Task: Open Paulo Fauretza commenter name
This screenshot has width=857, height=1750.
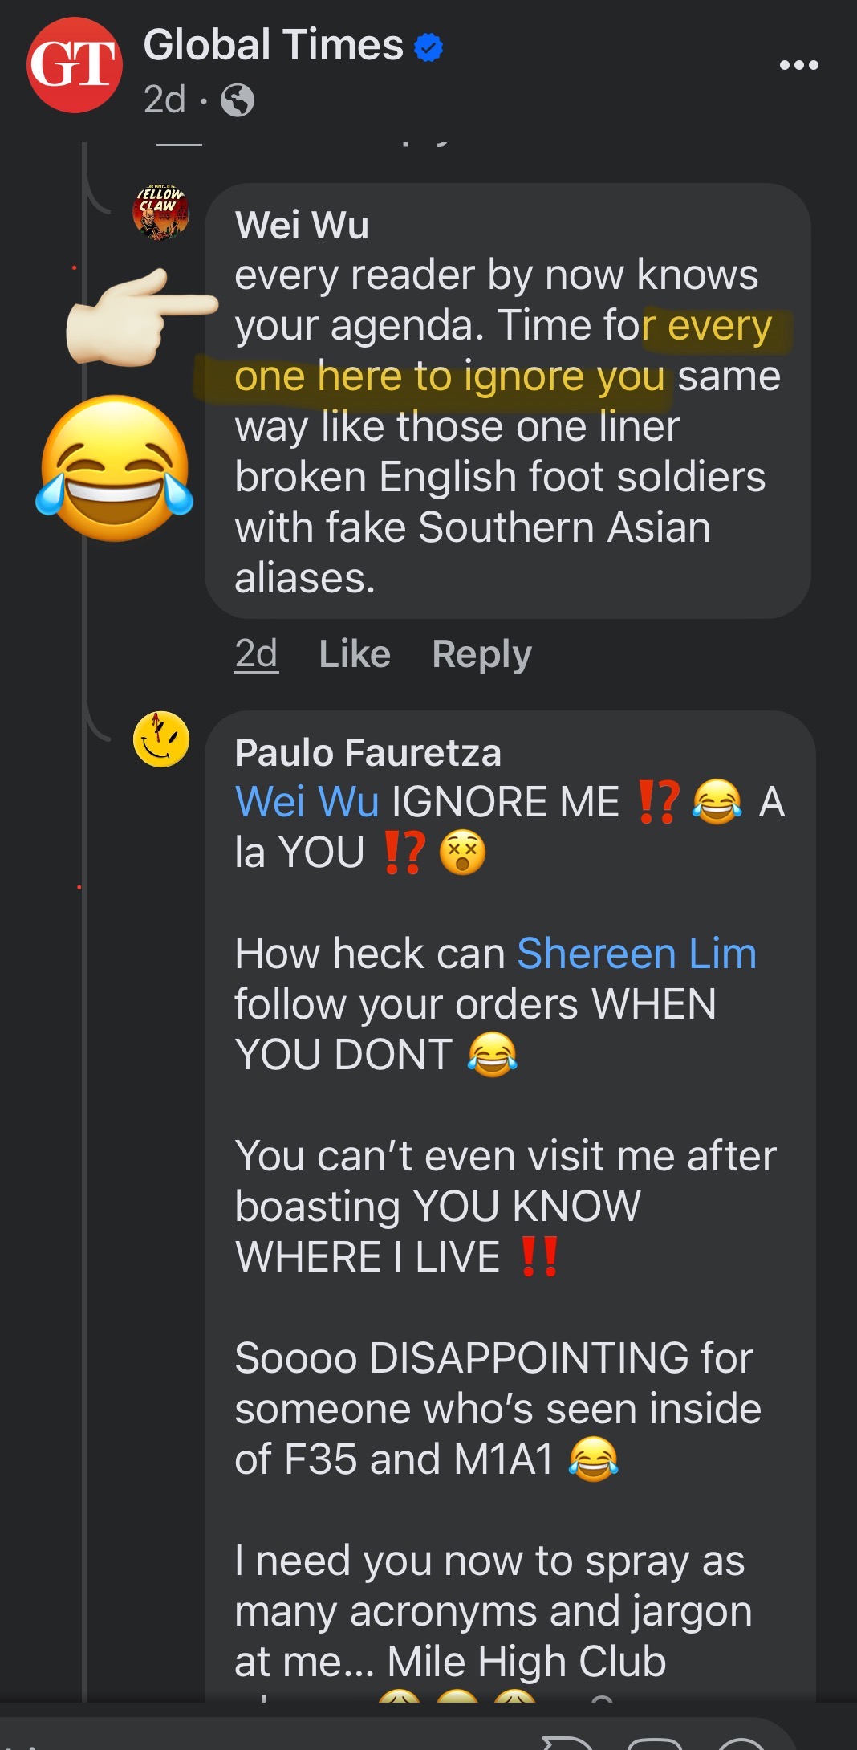Action: (368, 753)
